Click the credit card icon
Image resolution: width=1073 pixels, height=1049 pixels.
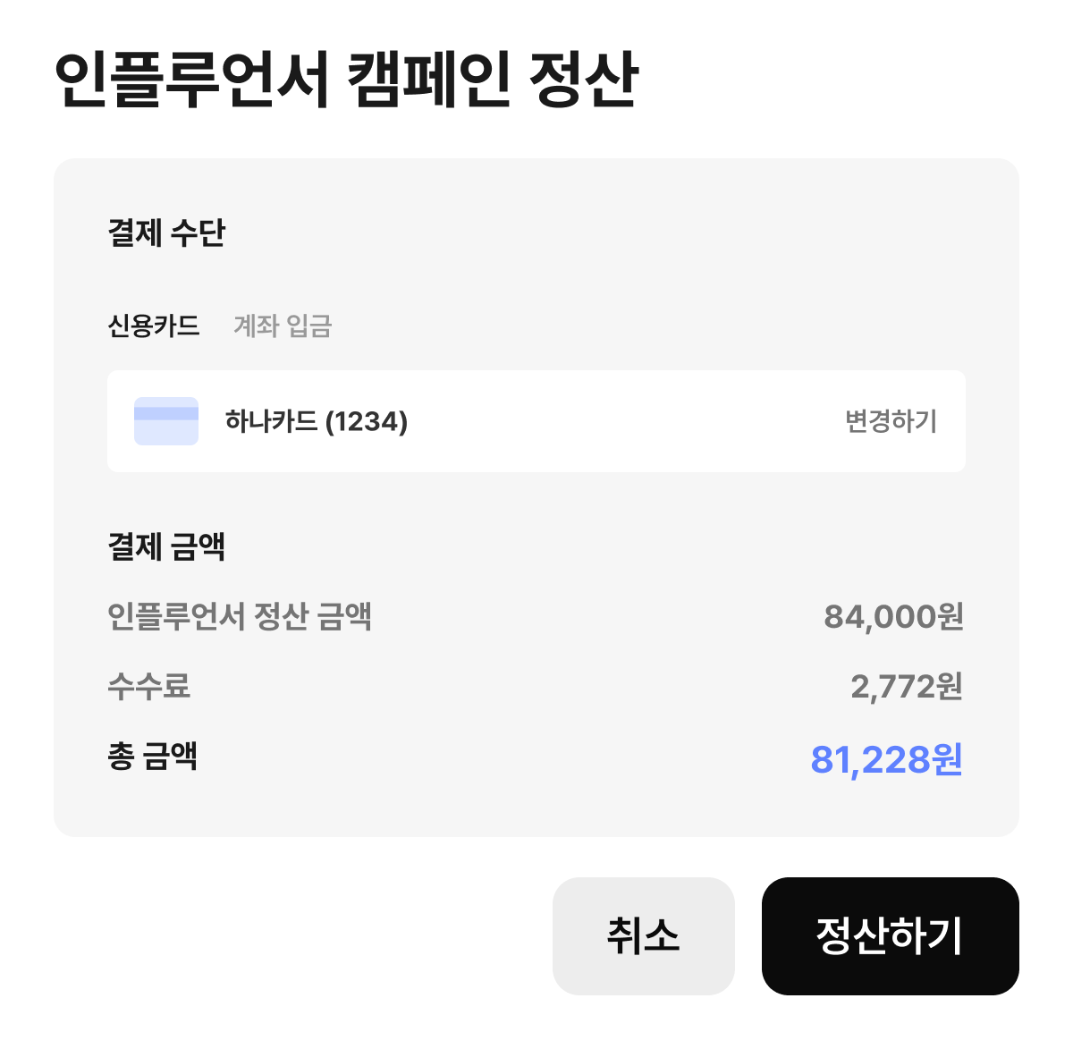pos(166,421)
